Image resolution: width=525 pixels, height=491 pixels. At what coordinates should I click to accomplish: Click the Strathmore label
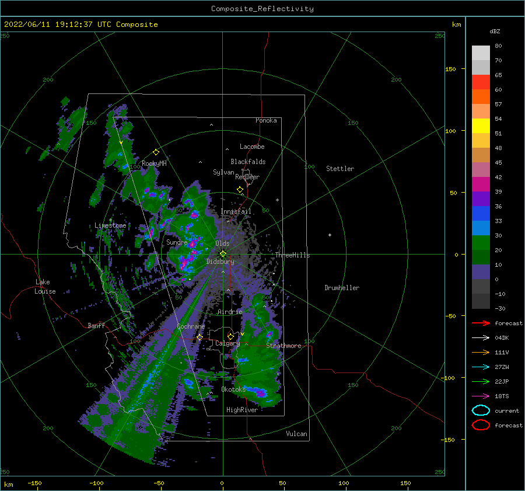tap(283, 346)
